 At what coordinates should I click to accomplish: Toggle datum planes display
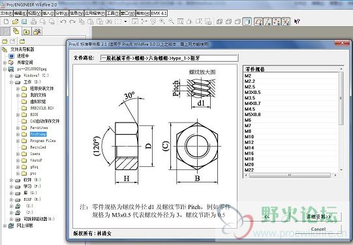click(x=258, y=22)
